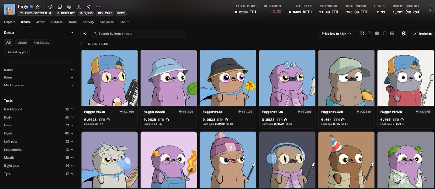
Task: Switch to the Activity tab
Action: [88, 22]
